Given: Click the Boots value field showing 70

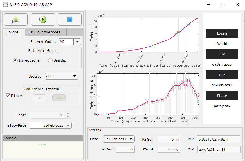Looking at the screenshot, I should tap(47, 115).
